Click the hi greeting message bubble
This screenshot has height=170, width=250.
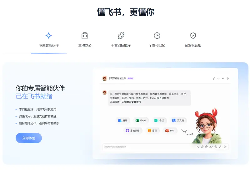[149, 98]
